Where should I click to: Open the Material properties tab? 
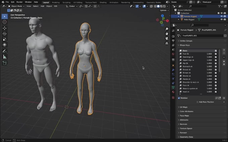(173, 92)
